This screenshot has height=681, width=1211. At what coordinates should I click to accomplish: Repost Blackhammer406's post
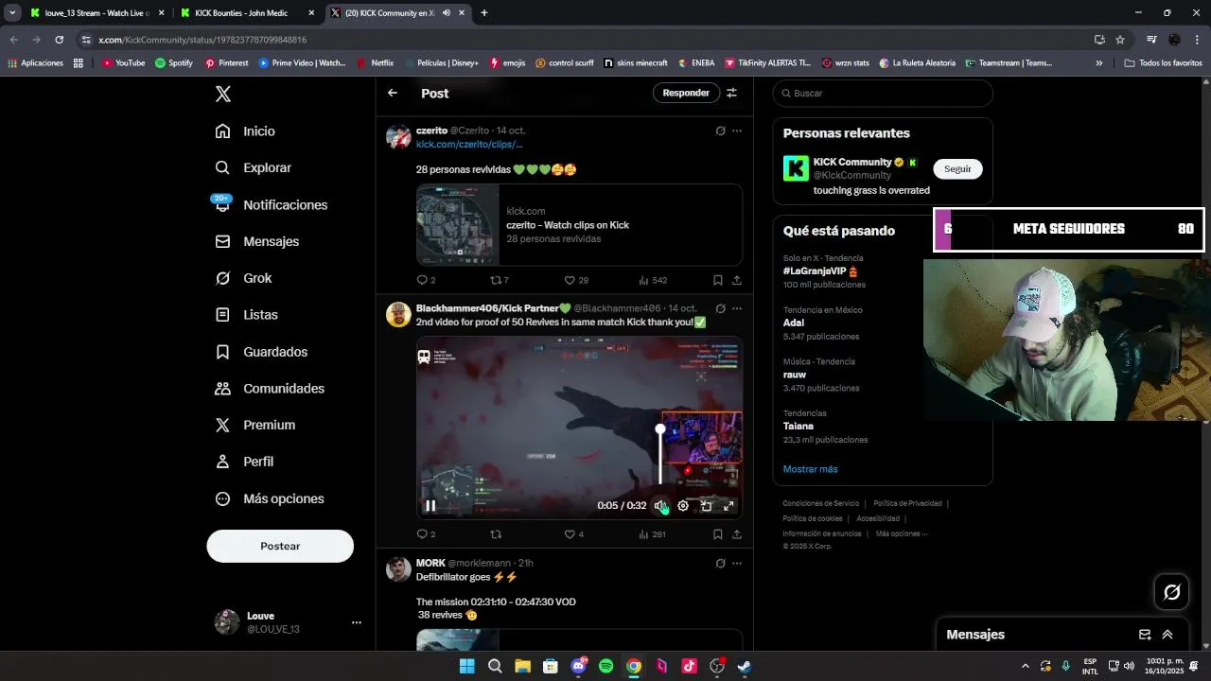pos(495,534)
